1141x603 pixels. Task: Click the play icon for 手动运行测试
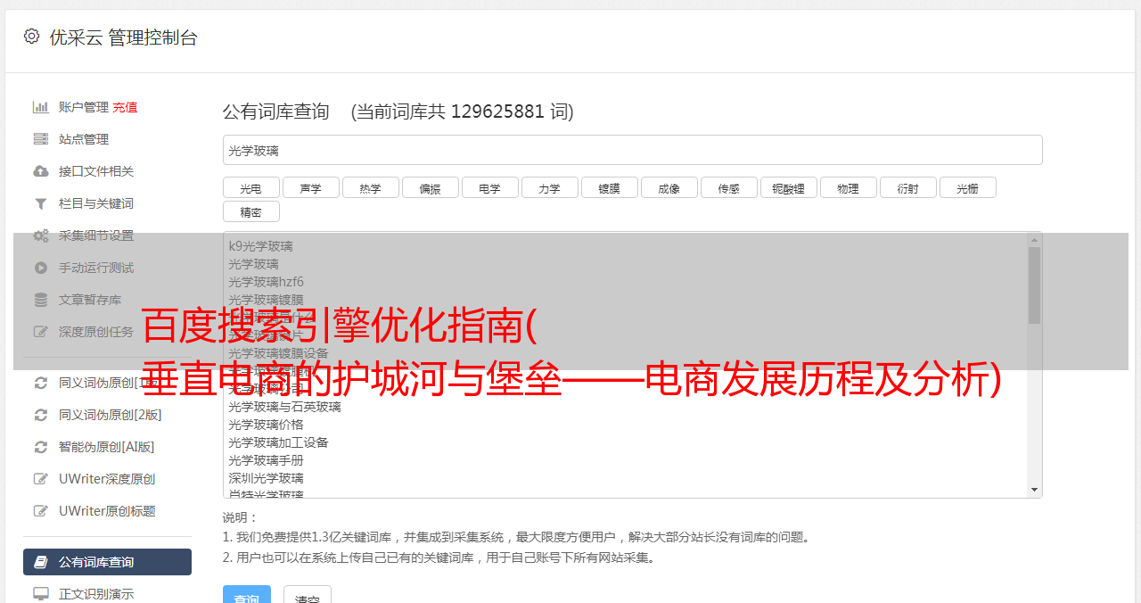click(x=41, y=268)
